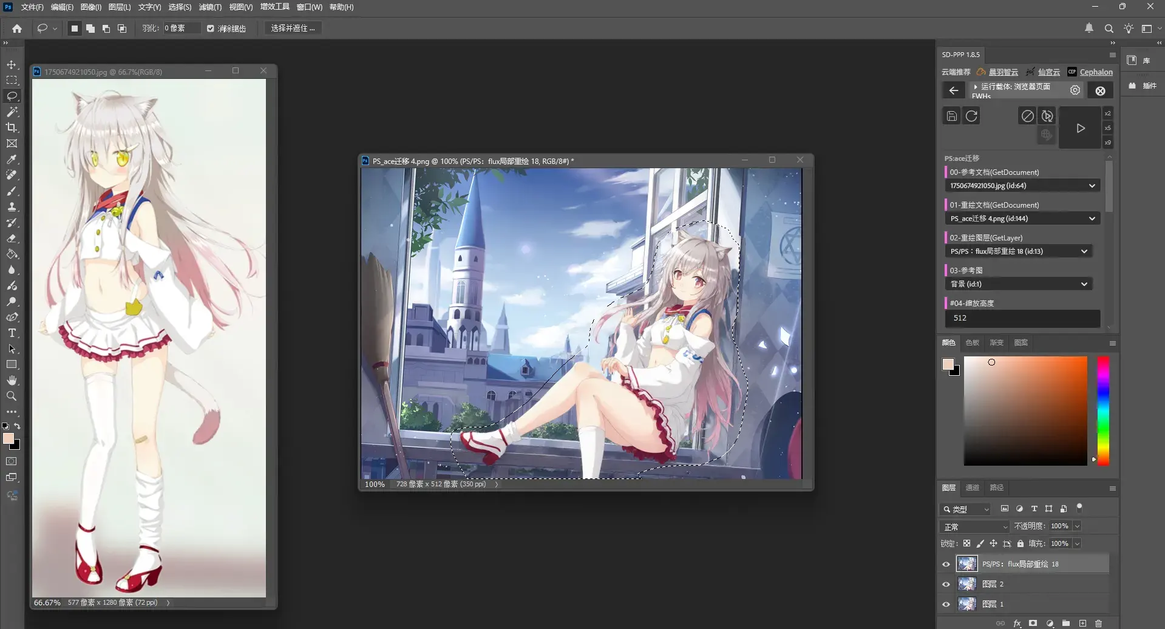Open the 滤镜(T) menu
Screen dimensions: 1165x629
(x=210, y=7)
